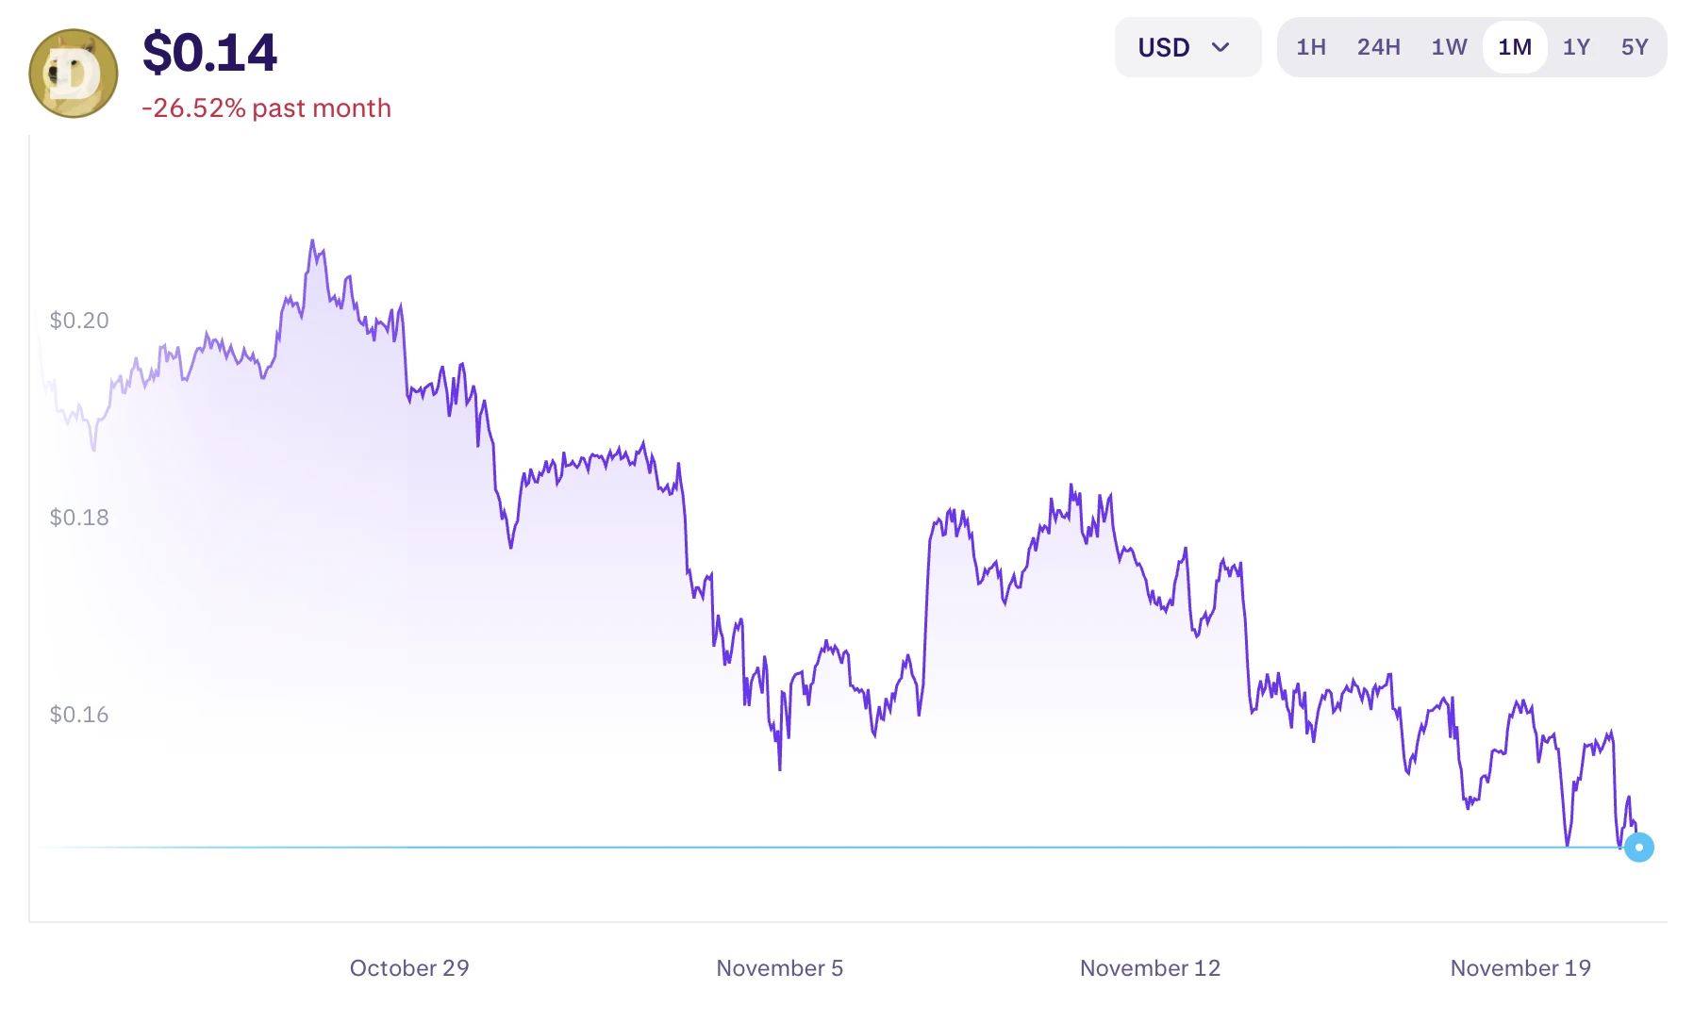Screen dimensions: 1694x1022
Task: Show the 5Y price history
Action: click(x=1635, y=47)
